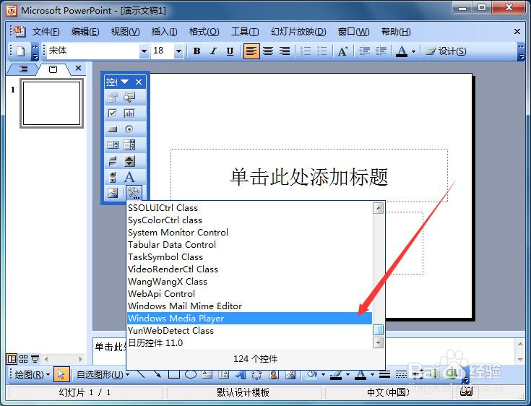Select the Arrow drawing tool
The height and width of the screenshot is (406, 531).
tap(157, 374)
